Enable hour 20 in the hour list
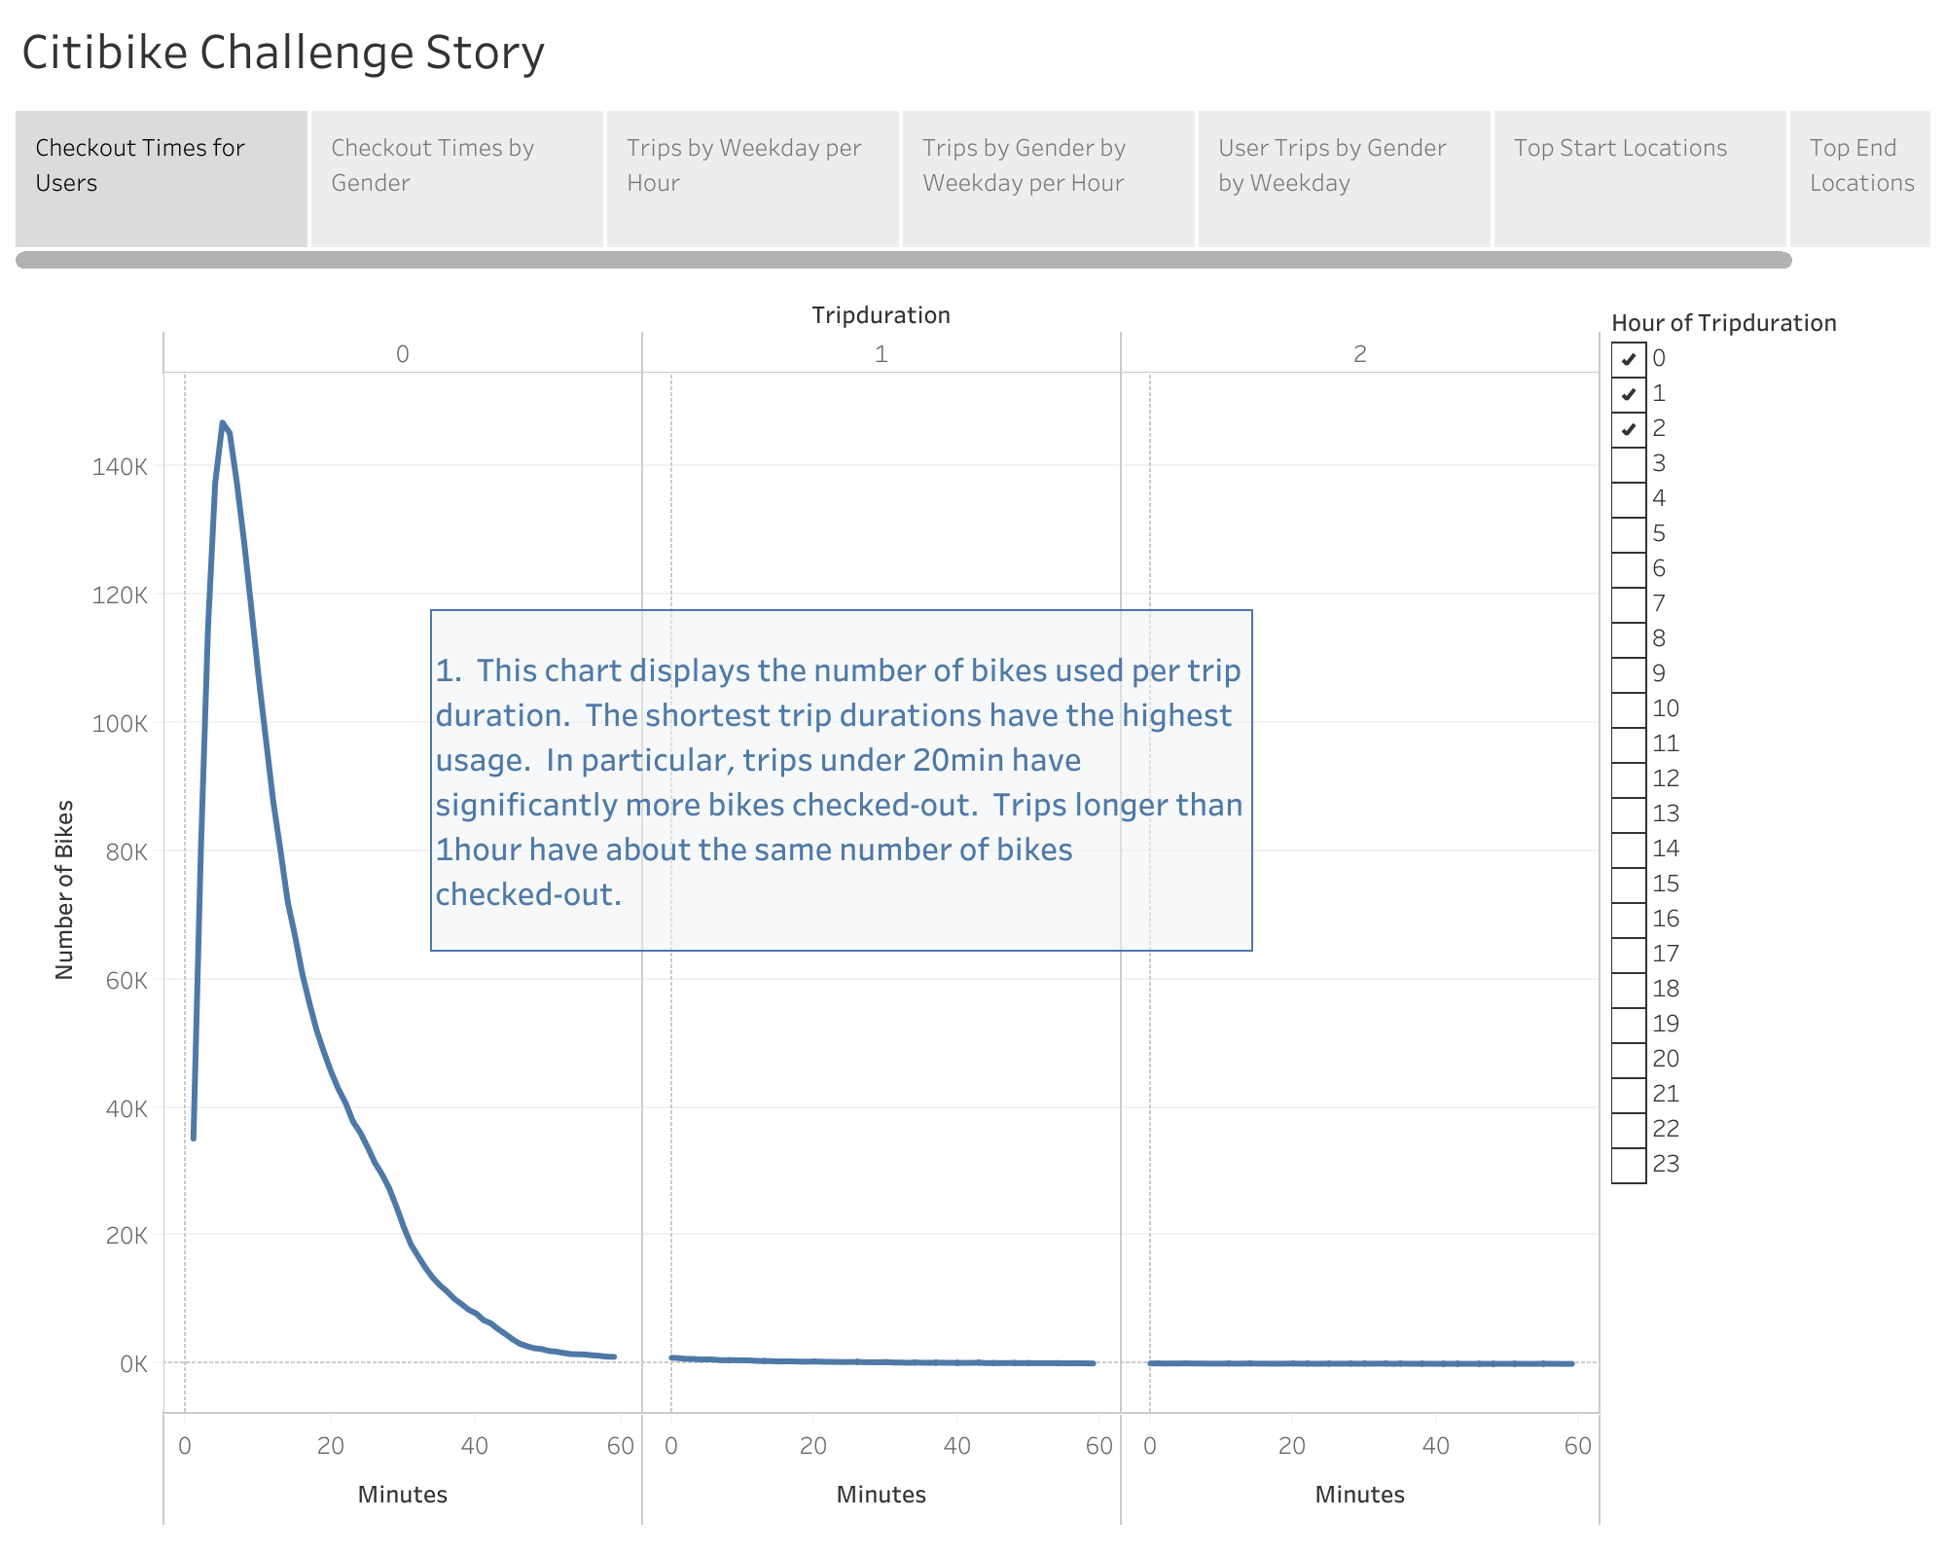 click(1629, 1059)
